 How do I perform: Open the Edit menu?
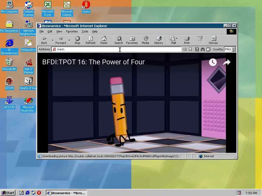tap(50, 31)
